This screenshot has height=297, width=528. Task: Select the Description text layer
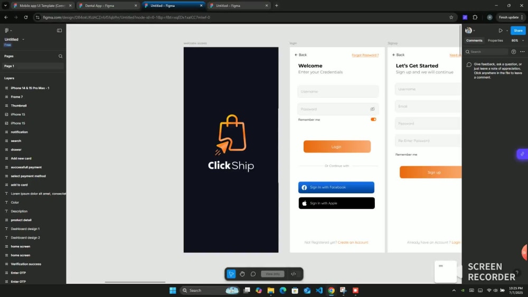coord(19,211)
